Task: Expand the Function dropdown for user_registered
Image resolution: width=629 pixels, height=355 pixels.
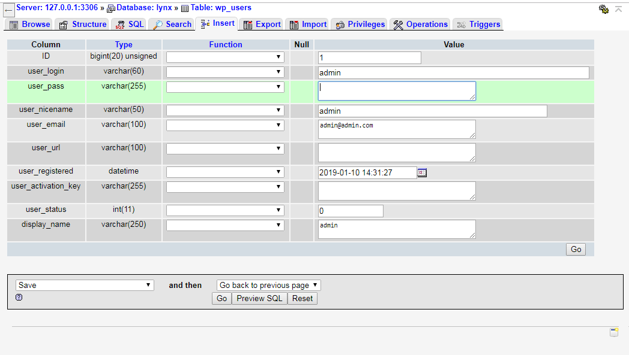Action: (225, 172)
